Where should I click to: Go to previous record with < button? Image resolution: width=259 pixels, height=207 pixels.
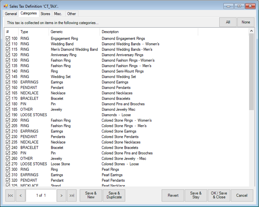(x=20, y=195)
